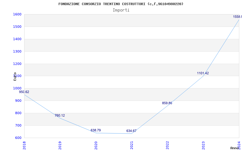Image resolution: width=242 pixels, height=151 pixels.
Task: Click the 1400 y-axis tick label
Action: point(17,39)
